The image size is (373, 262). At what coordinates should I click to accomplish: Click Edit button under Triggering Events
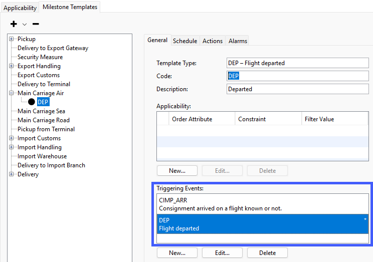222,252
